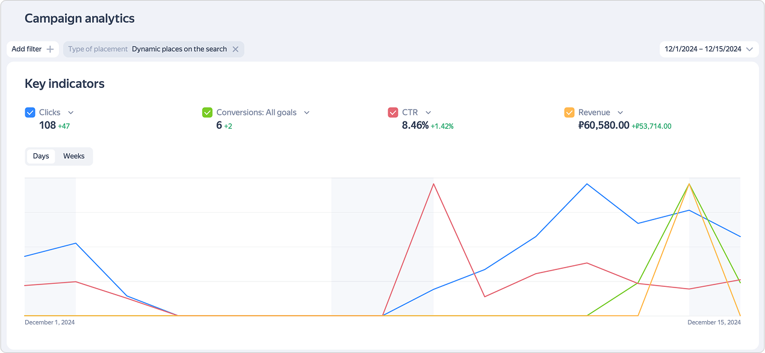Open the Revenue metric chevron

(620, 112)
